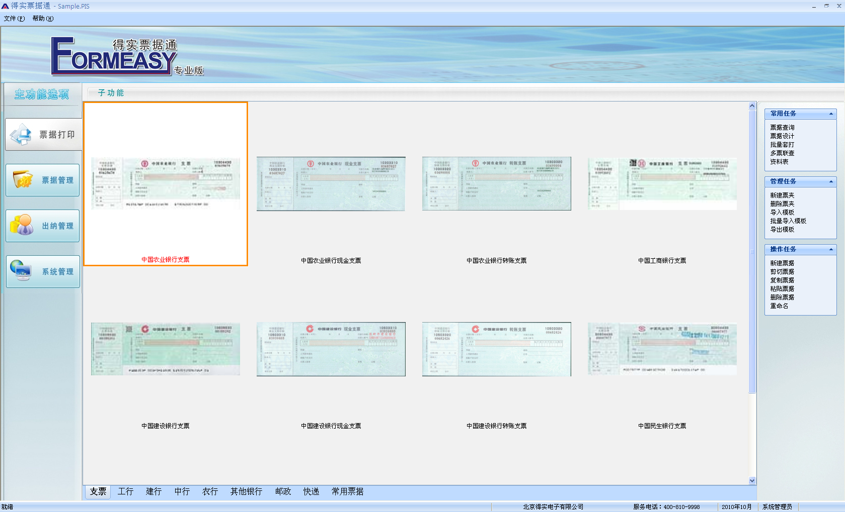Click the 主功能选项 header
This screenshot has width=845, height=512.
[x=42, y=94]
